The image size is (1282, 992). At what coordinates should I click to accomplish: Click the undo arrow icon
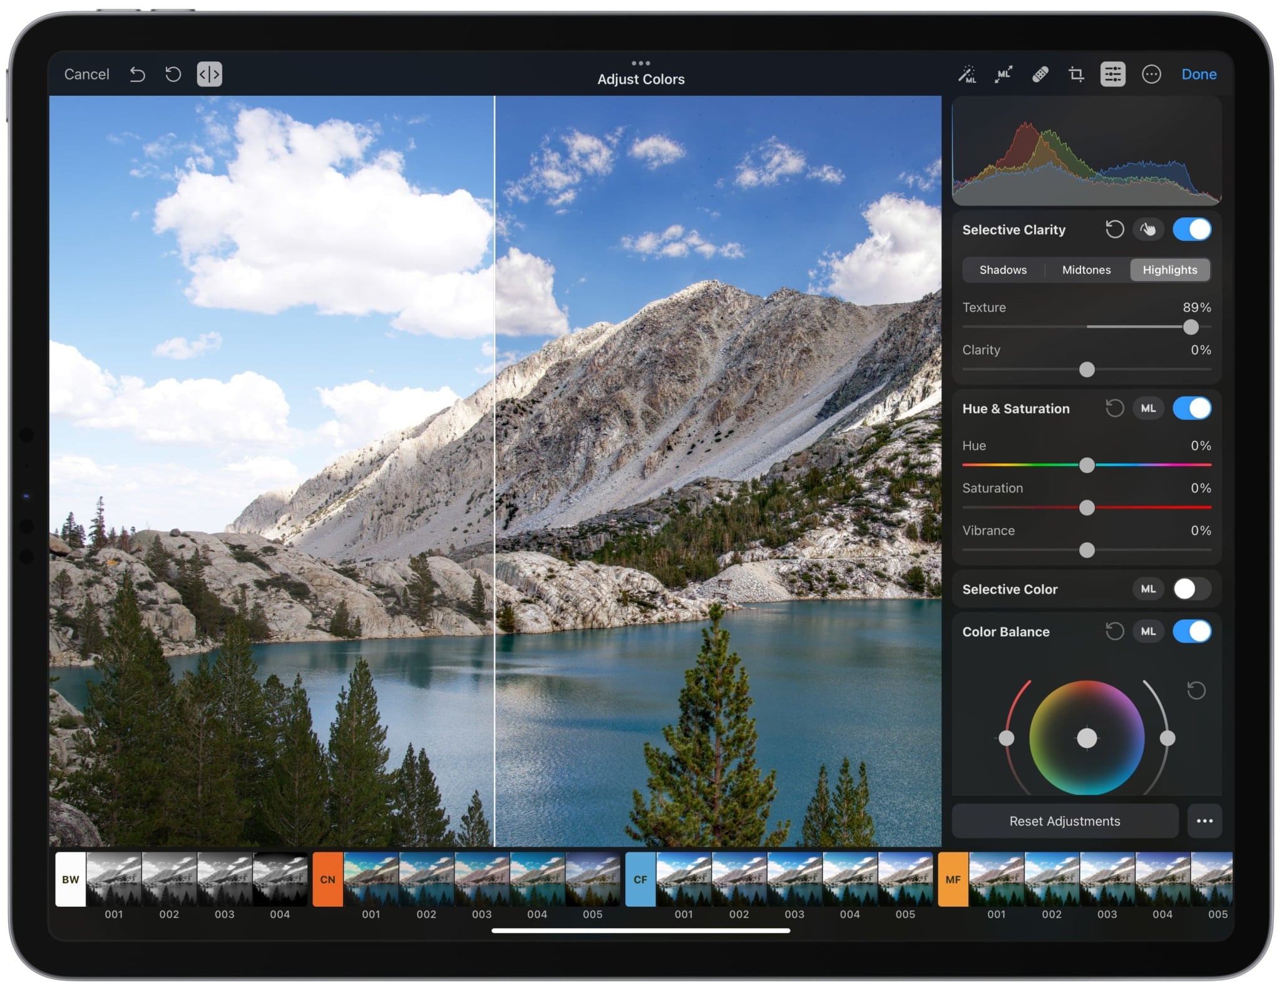tap(137, 74)
